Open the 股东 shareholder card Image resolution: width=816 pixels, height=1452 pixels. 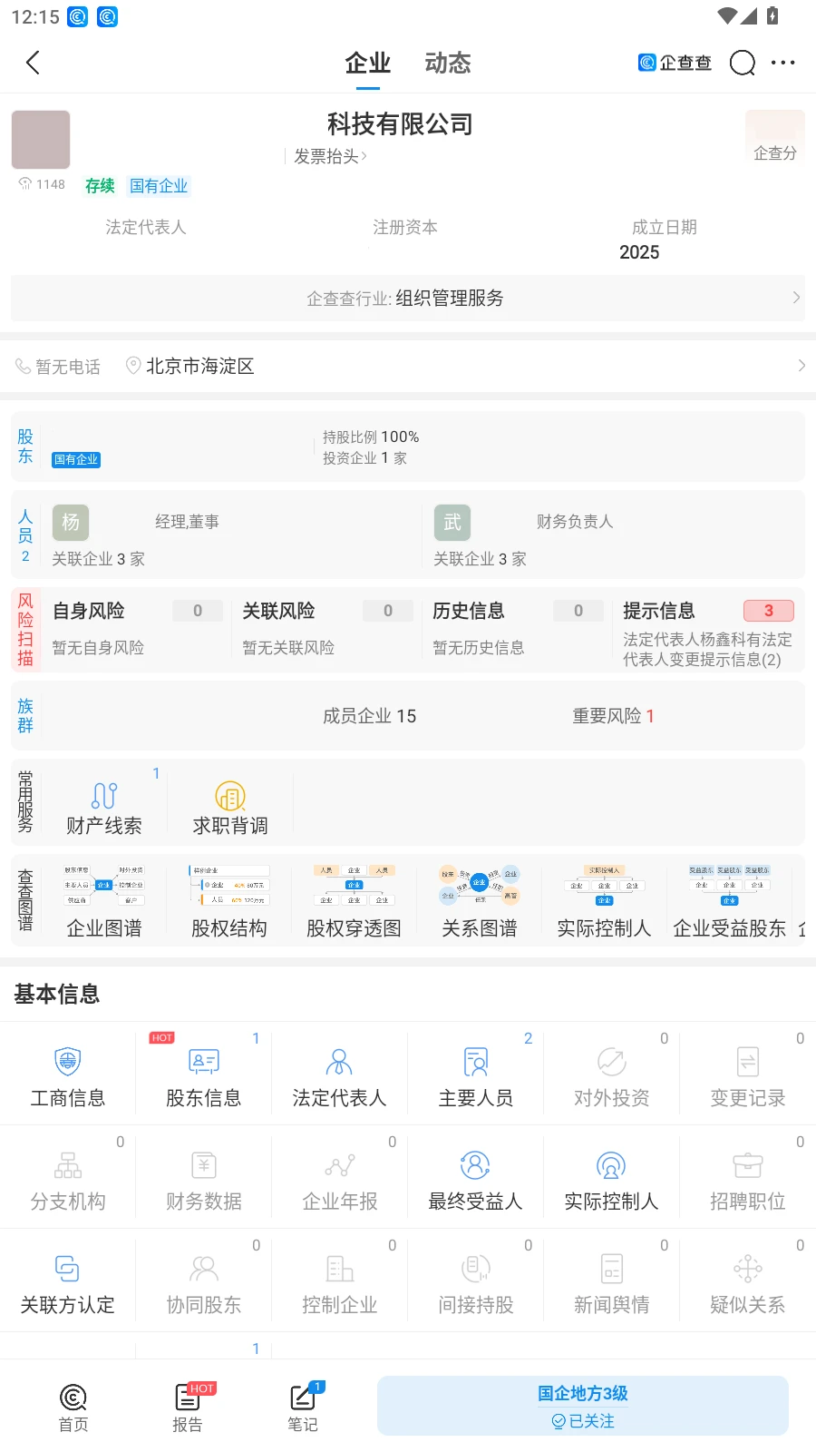408,446
